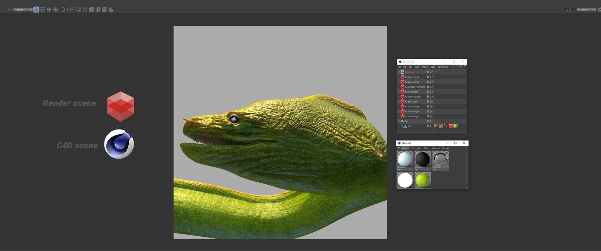Select the RS Point Light object
The height and width of the screenshot is (251, 601).
click(x=411, y=92)
